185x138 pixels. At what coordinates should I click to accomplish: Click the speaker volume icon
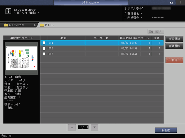click(171, 2)
